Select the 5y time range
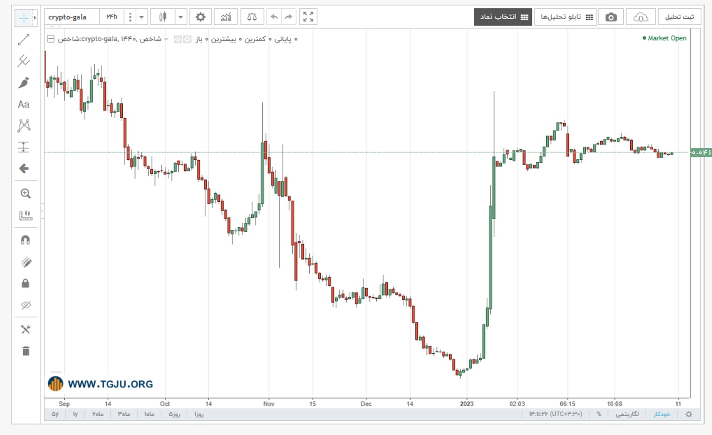The height and width of the screenshot is (435, 712). pos(55,414)
